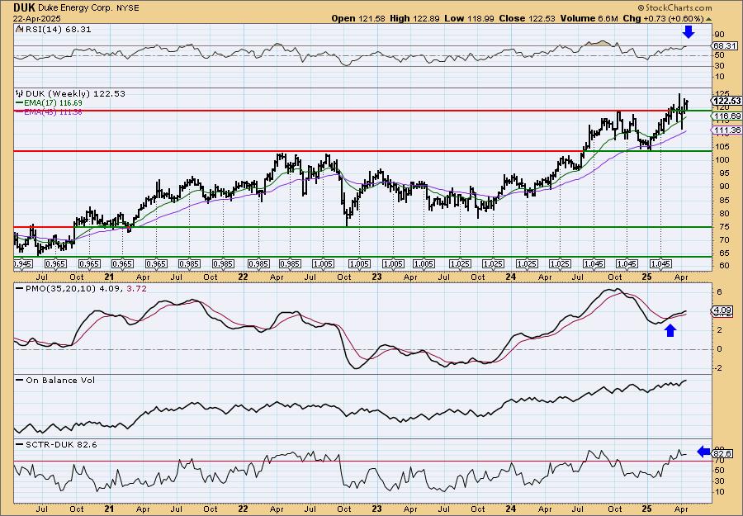Click the line swatch beside SCTR-DUK

tap(19, 444)
